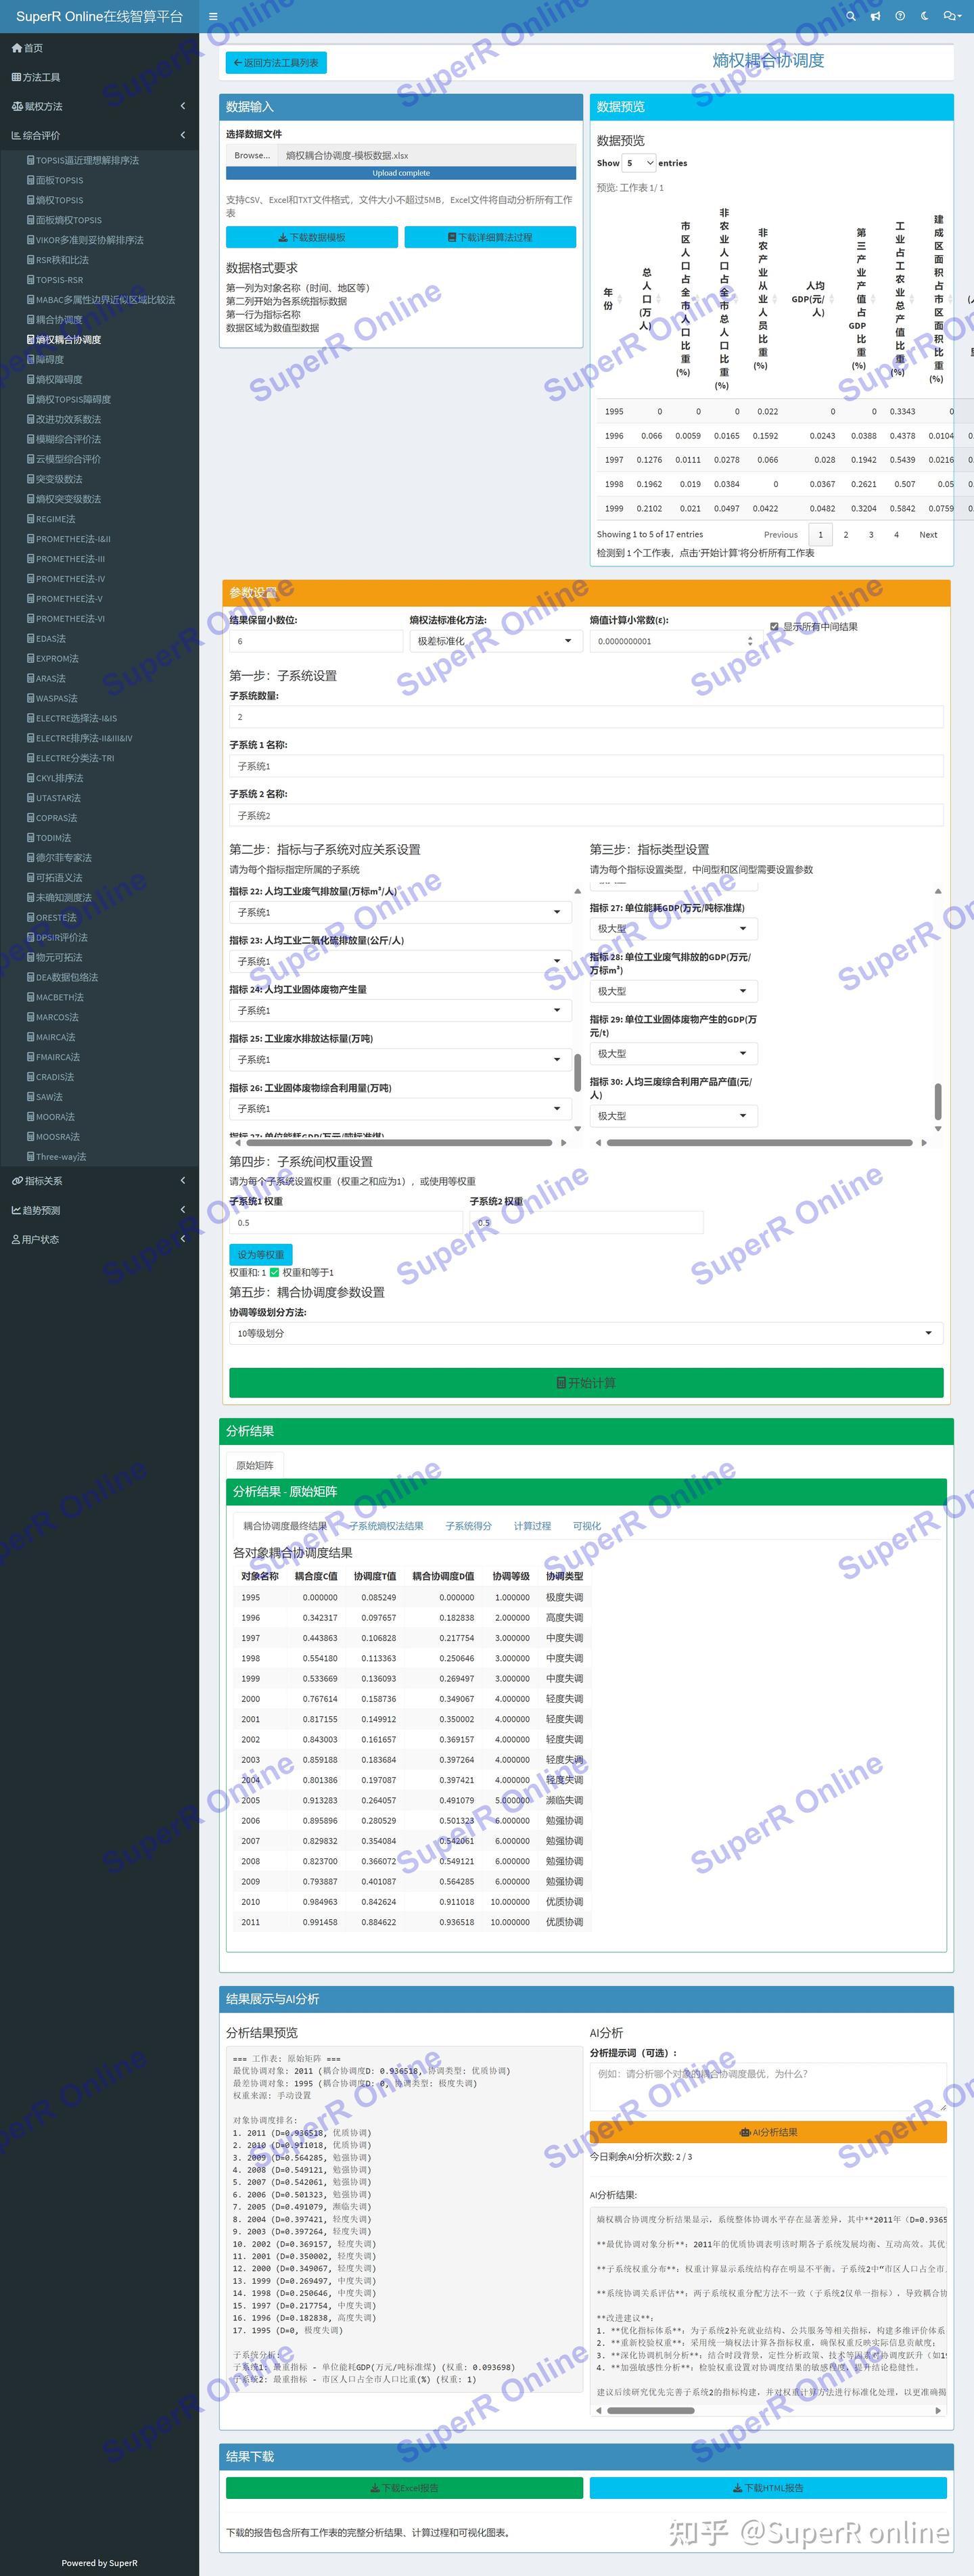Open search via the magnifier icon
This screenshot has height=2576, width=974.
(851, 16)
